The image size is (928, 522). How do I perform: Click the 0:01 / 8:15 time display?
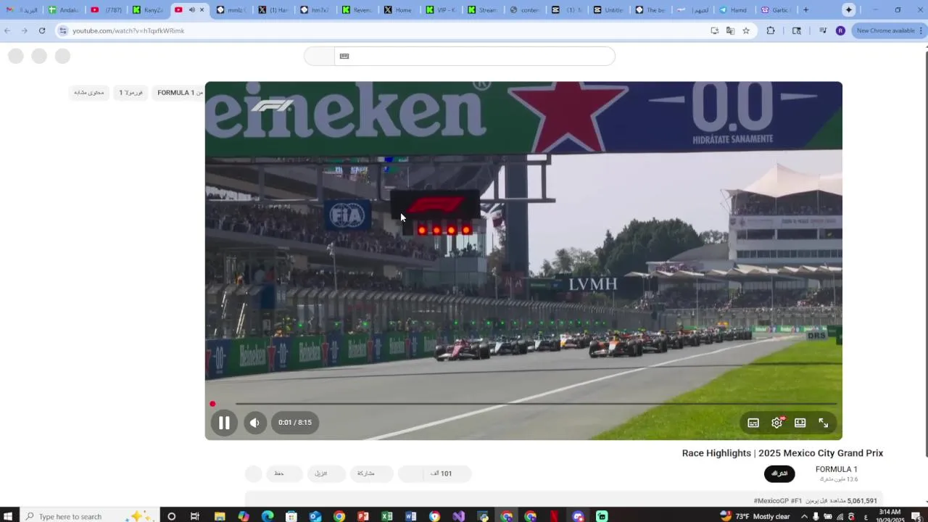(x=295, y=423)
